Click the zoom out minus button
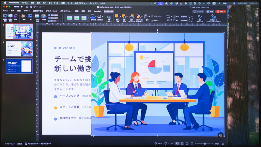This screenshot has height=147, width=261. (x=196, y=144)
